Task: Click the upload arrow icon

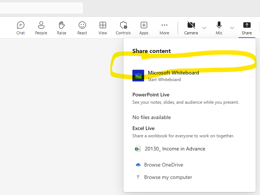Action: coord(138,177)
